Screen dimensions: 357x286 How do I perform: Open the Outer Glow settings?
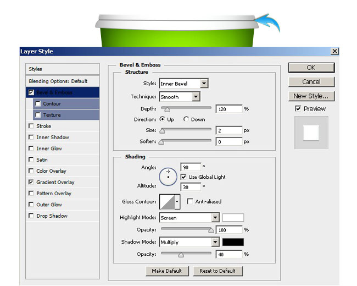49,205
